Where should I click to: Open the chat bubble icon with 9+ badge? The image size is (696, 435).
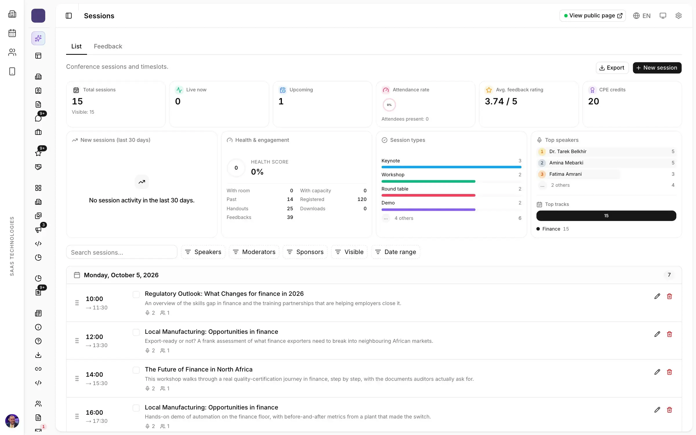tap(38, 118)
